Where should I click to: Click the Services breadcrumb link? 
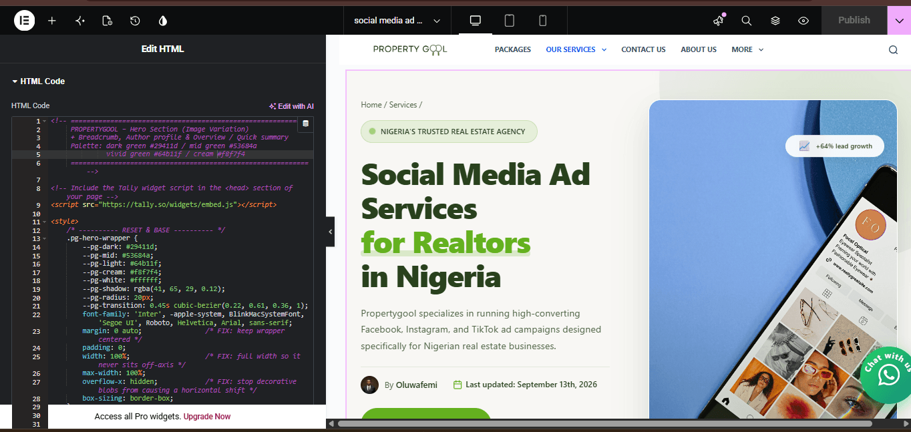[403, 105]
